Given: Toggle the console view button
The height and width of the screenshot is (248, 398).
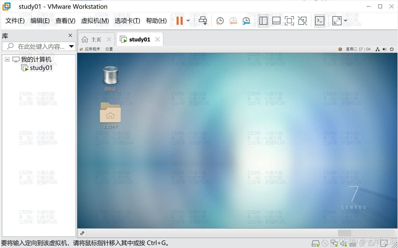Looking at the screenshot, I should (319, 21).
